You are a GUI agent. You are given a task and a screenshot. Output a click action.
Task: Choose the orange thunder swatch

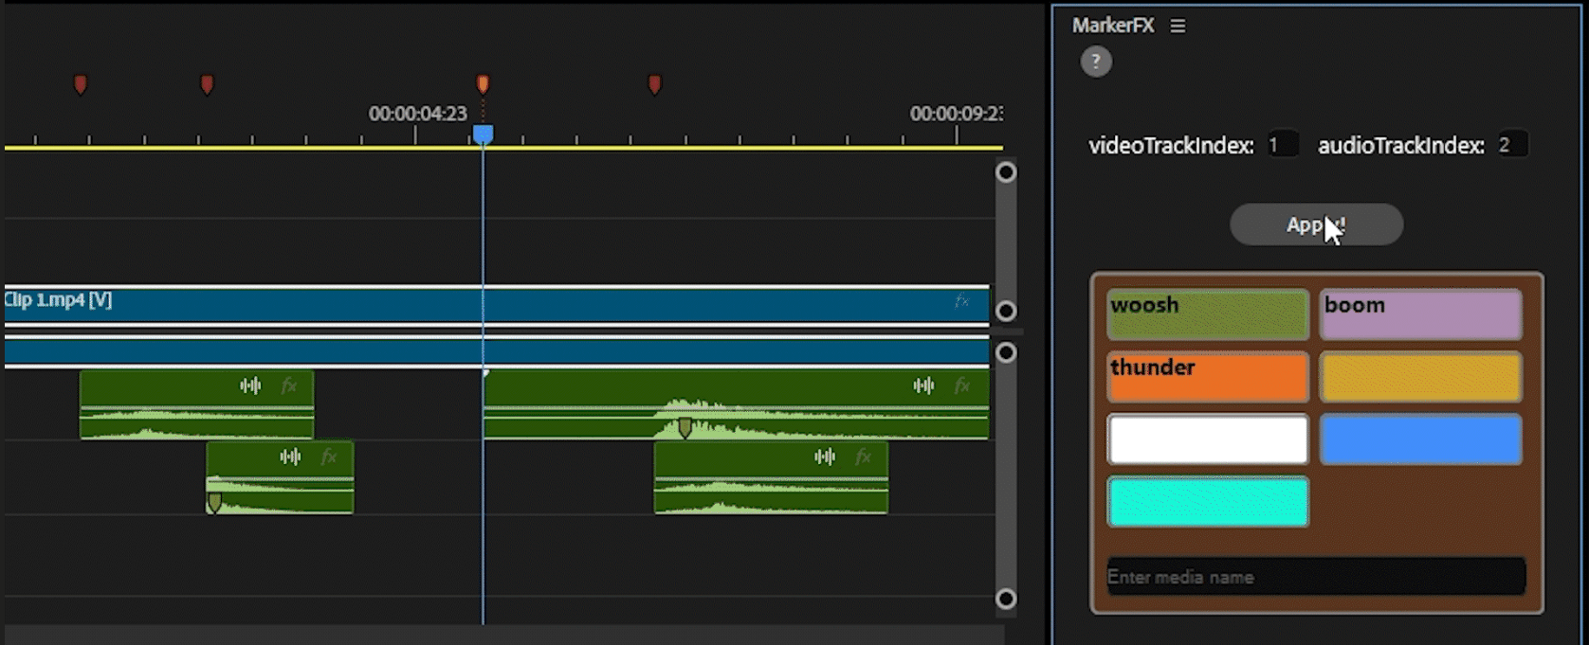click(x=1207, y=377)
